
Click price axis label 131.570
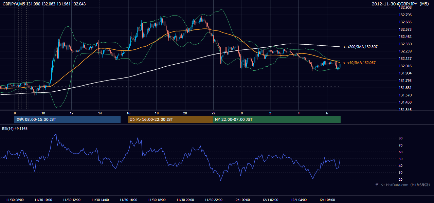point(405,95)
